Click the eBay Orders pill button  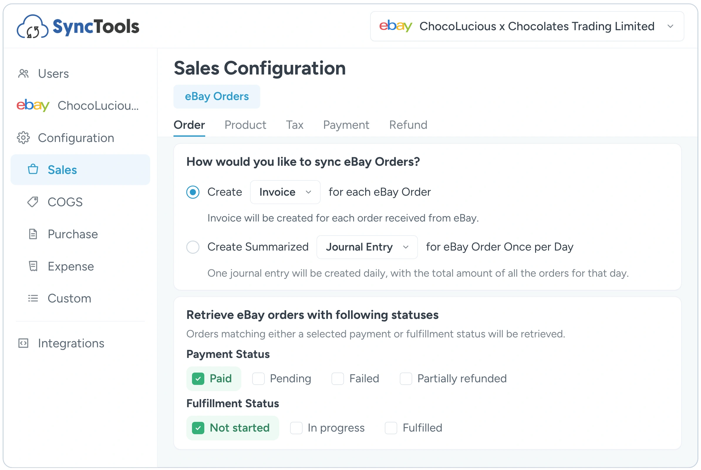[x=217, y=97]
